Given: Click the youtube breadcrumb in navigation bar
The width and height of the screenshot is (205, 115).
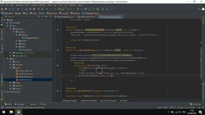Looking at the screenshot, I should click(64, 13).
